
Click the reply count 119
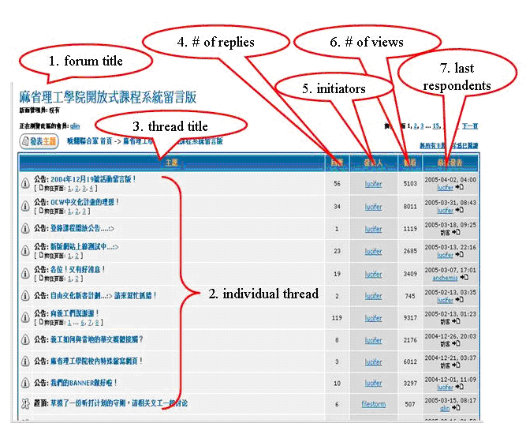pyautogui.click(x=337, y=317)
